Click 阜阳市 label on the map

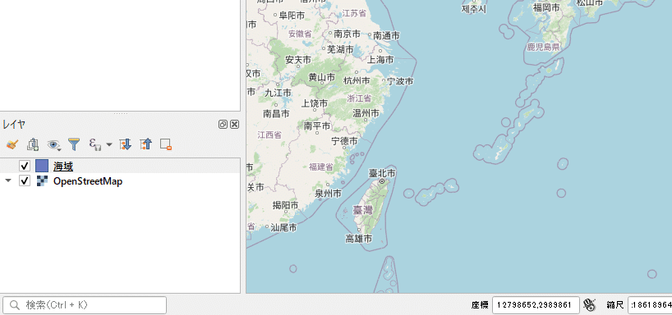pyautogui.click(x=292, y=16)
